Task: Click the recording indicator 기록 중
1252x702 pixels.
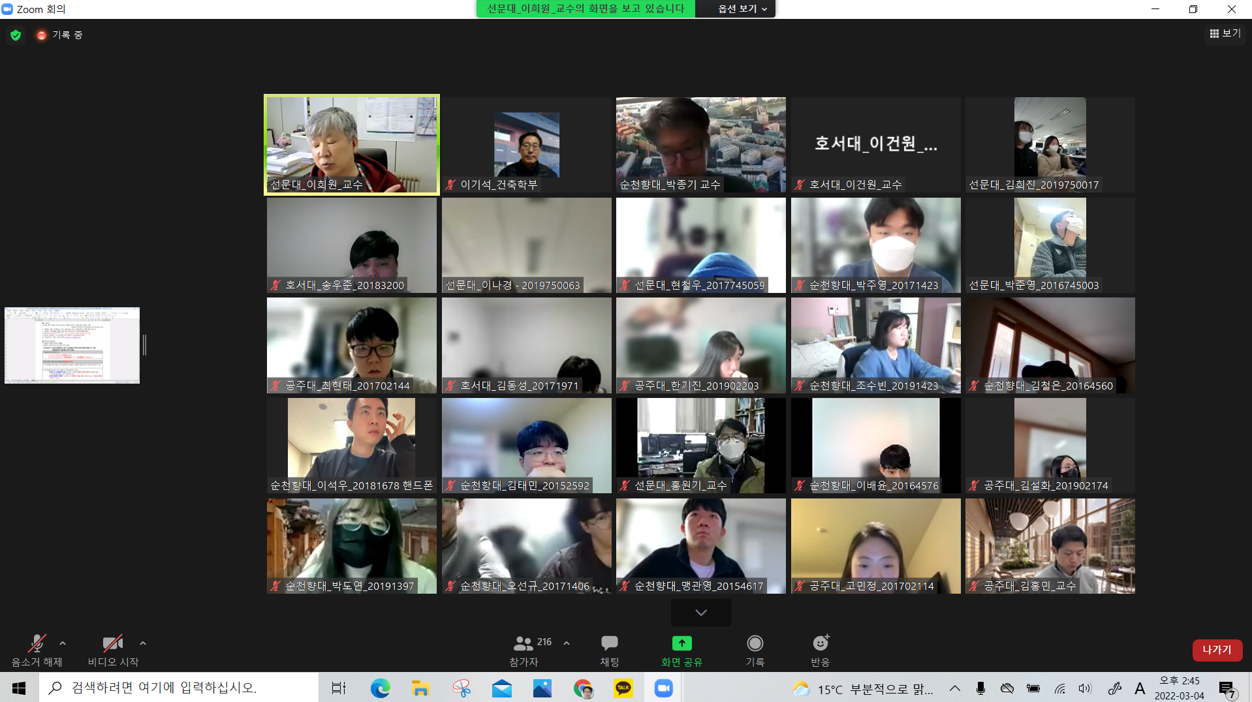Action: [60, 35]
